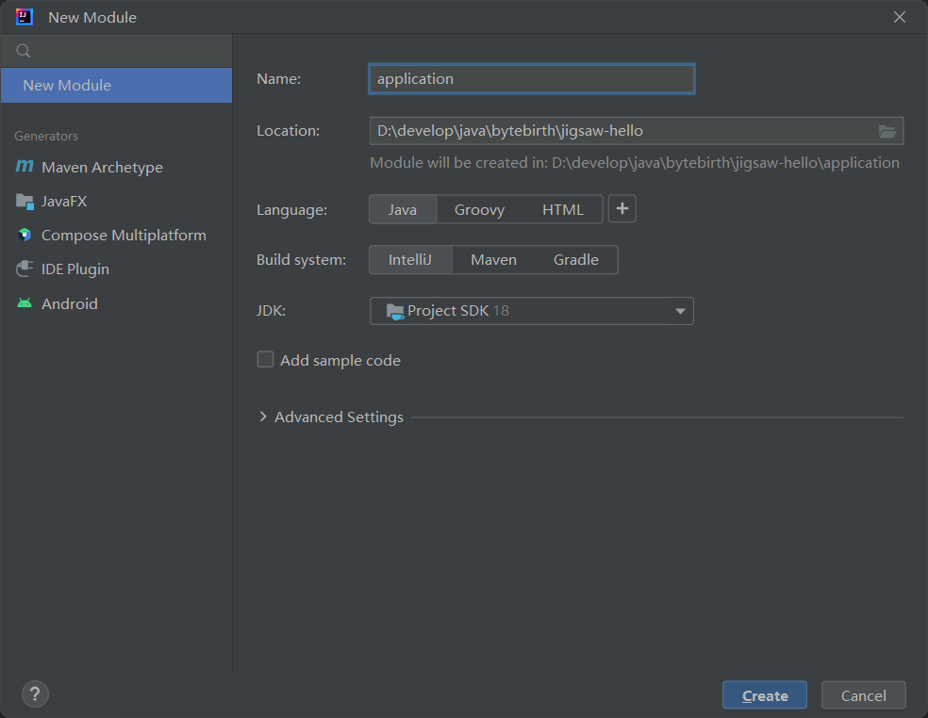The image size is (928, 718).
Task: Select Java as language
Action: coord(403,209)
